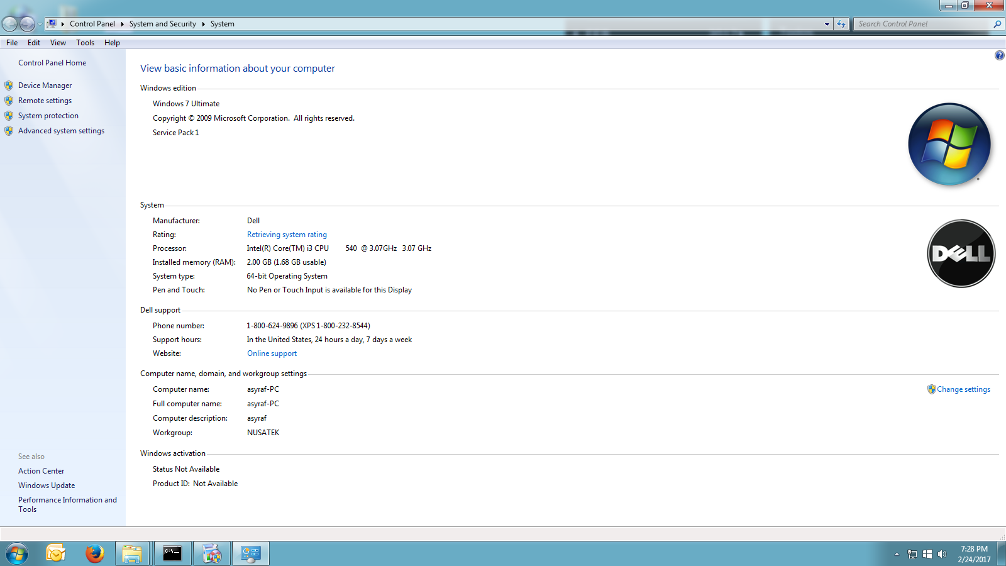
Task: Show hidden system tray icons
Action: click(x=897, y=554)
